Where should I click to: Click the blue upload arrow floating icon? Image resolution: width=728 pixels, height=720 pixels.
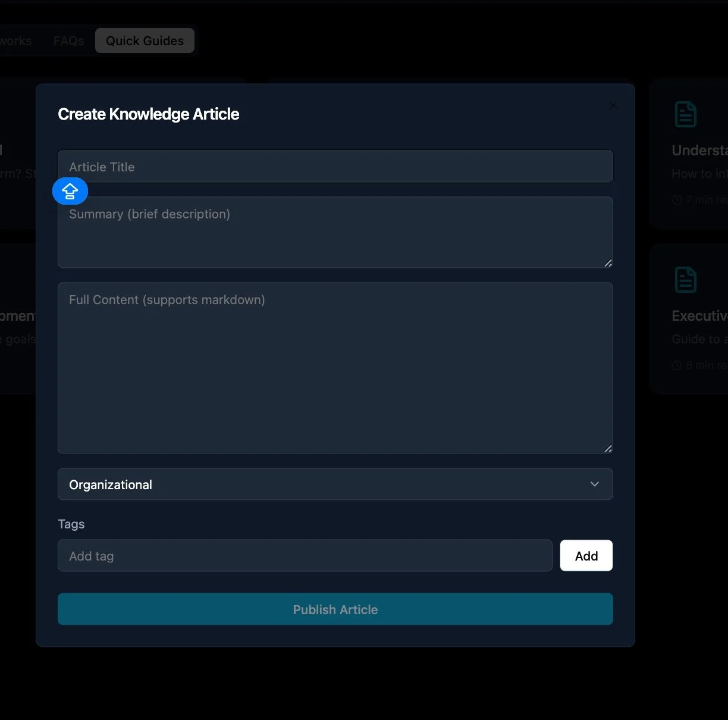(x=70, y=191)
